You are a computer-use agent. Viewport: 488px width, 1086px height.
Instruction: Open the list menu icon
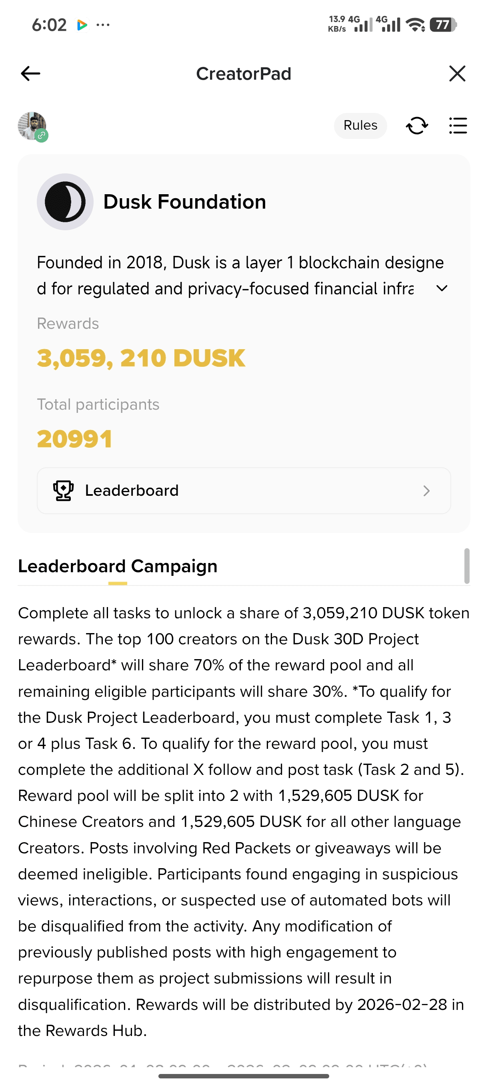click(458, 126)
